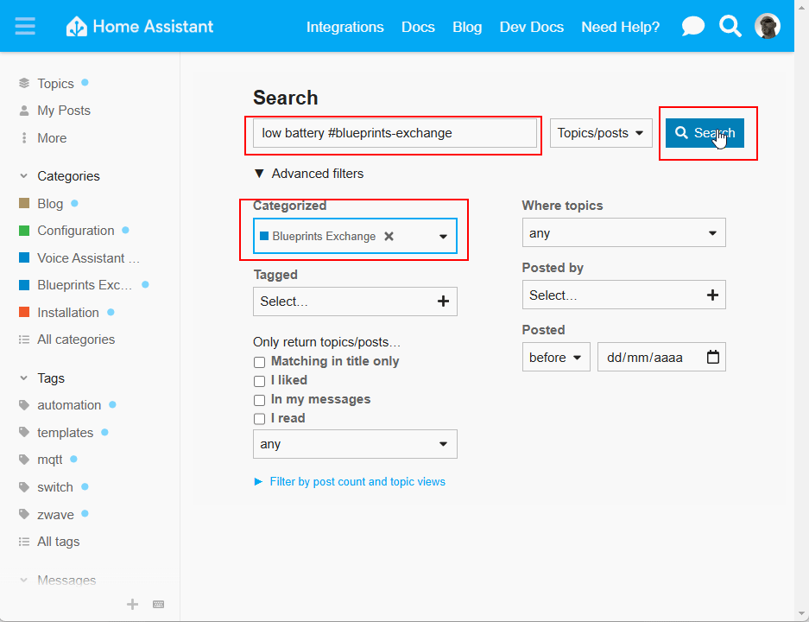Viewport: 809px width, 622px height.
Task: Open the chat bubble icon
Action: pos(692,27)
